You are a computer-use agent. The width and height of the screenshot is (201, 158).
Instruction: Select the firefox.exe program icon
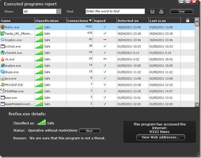[2, 27]
